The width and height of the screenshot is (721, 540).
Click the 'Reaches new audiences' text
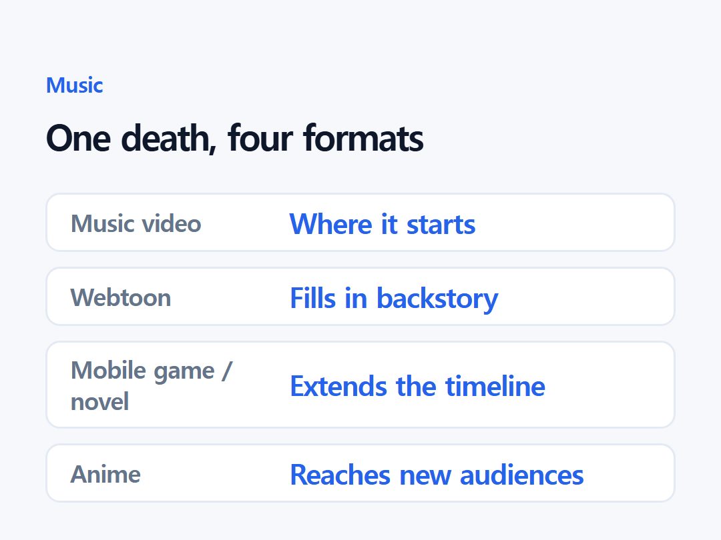coord(437,475)
